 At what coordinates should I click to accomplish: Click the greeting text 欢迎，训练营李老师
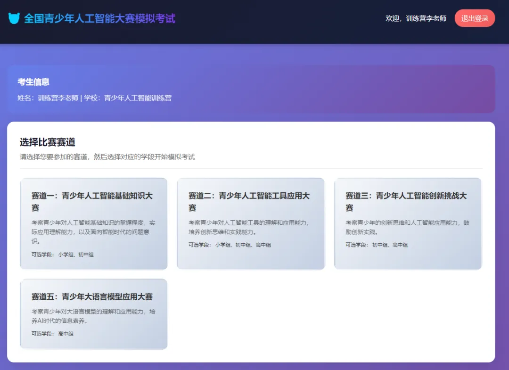click(417, 18)
